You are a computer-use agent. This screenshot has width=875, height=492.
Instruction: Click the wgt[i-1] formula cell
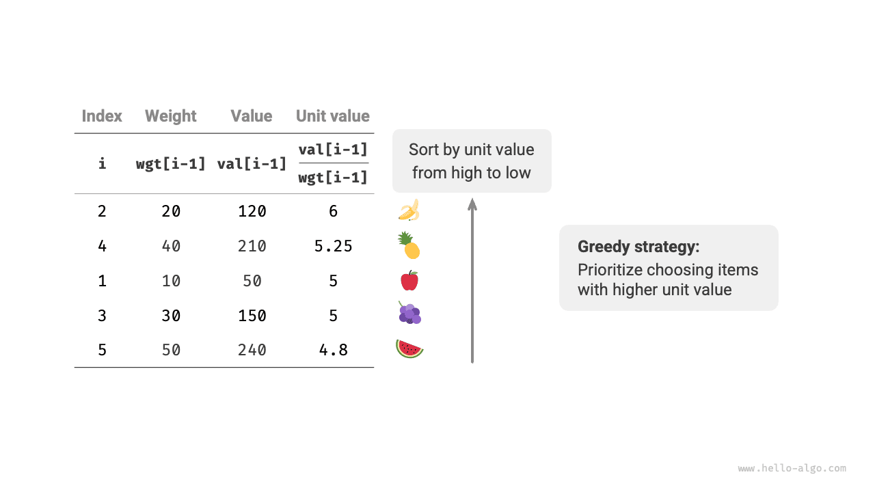(171, 164)
